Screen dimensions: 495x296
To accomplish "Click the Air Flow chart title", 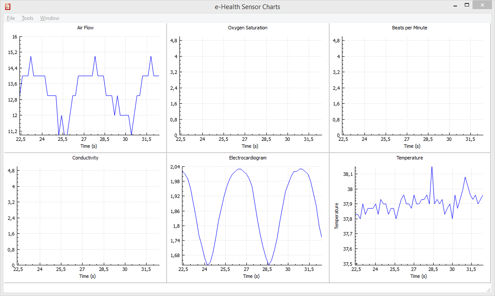I will tap(85, 28).
